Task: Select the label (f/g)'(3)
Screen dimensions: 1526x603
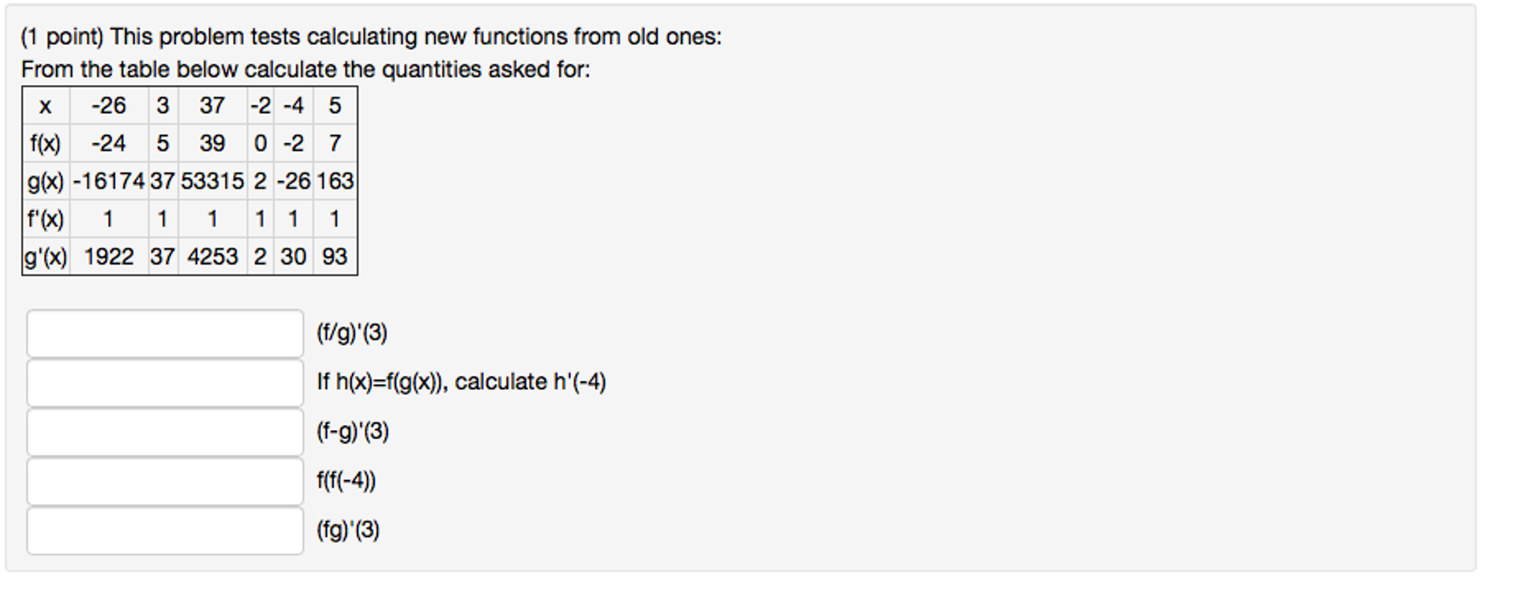Action: click(x=352, y=332)
